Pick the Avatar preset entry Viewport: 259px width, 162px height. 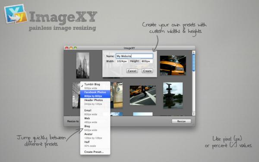95,136
